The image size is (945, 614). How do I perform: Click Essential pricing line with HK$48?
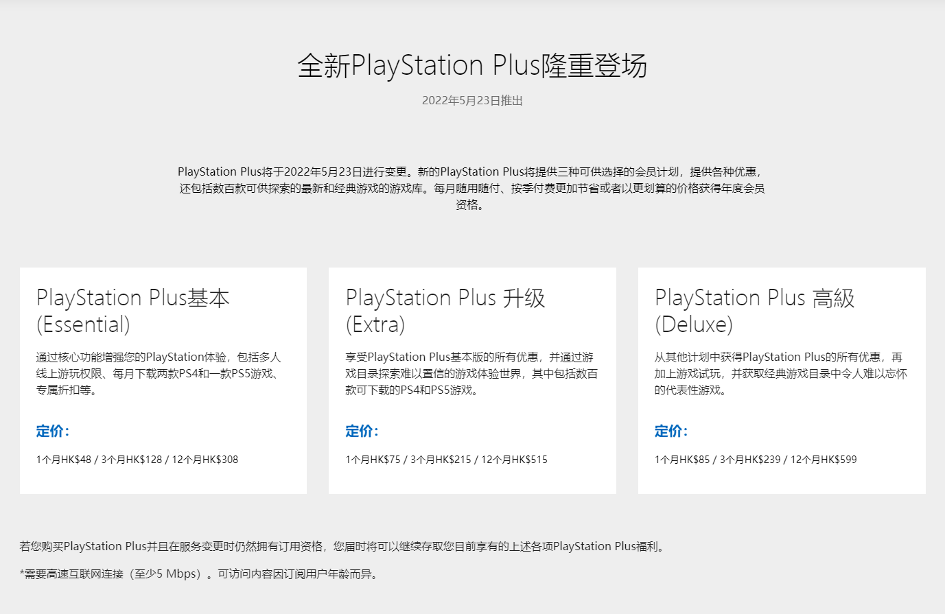pos(137,460)
